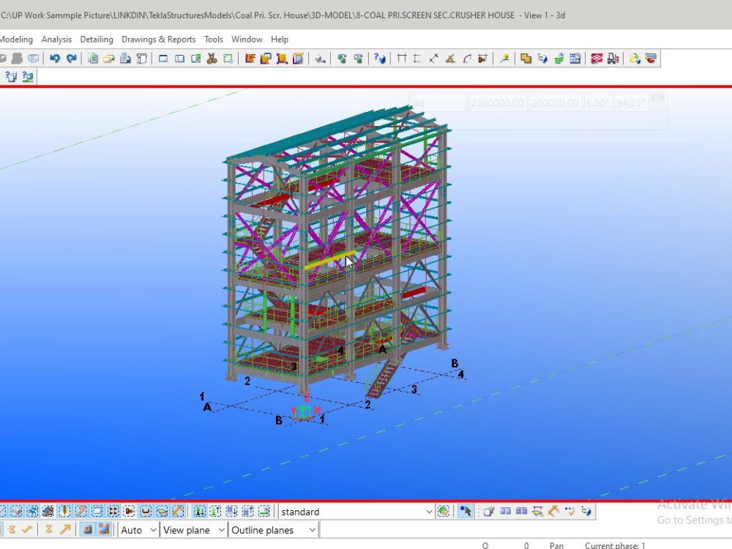Toggle the select-welds U-shaped switch
This screenshot has width=732, height=549.
[146, 511]
